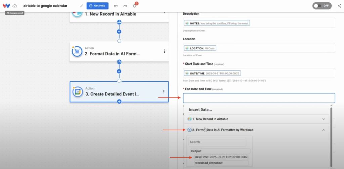Viewport: 344px width, 169px height.
Task: Click the workflow title airtable to google calendar
Action: click(45, 6)
